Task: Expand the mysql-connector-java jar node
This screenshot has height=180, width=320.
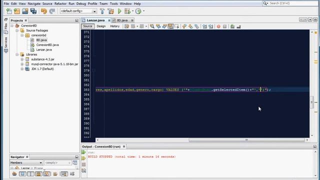Action: click(x=22, y=64)
